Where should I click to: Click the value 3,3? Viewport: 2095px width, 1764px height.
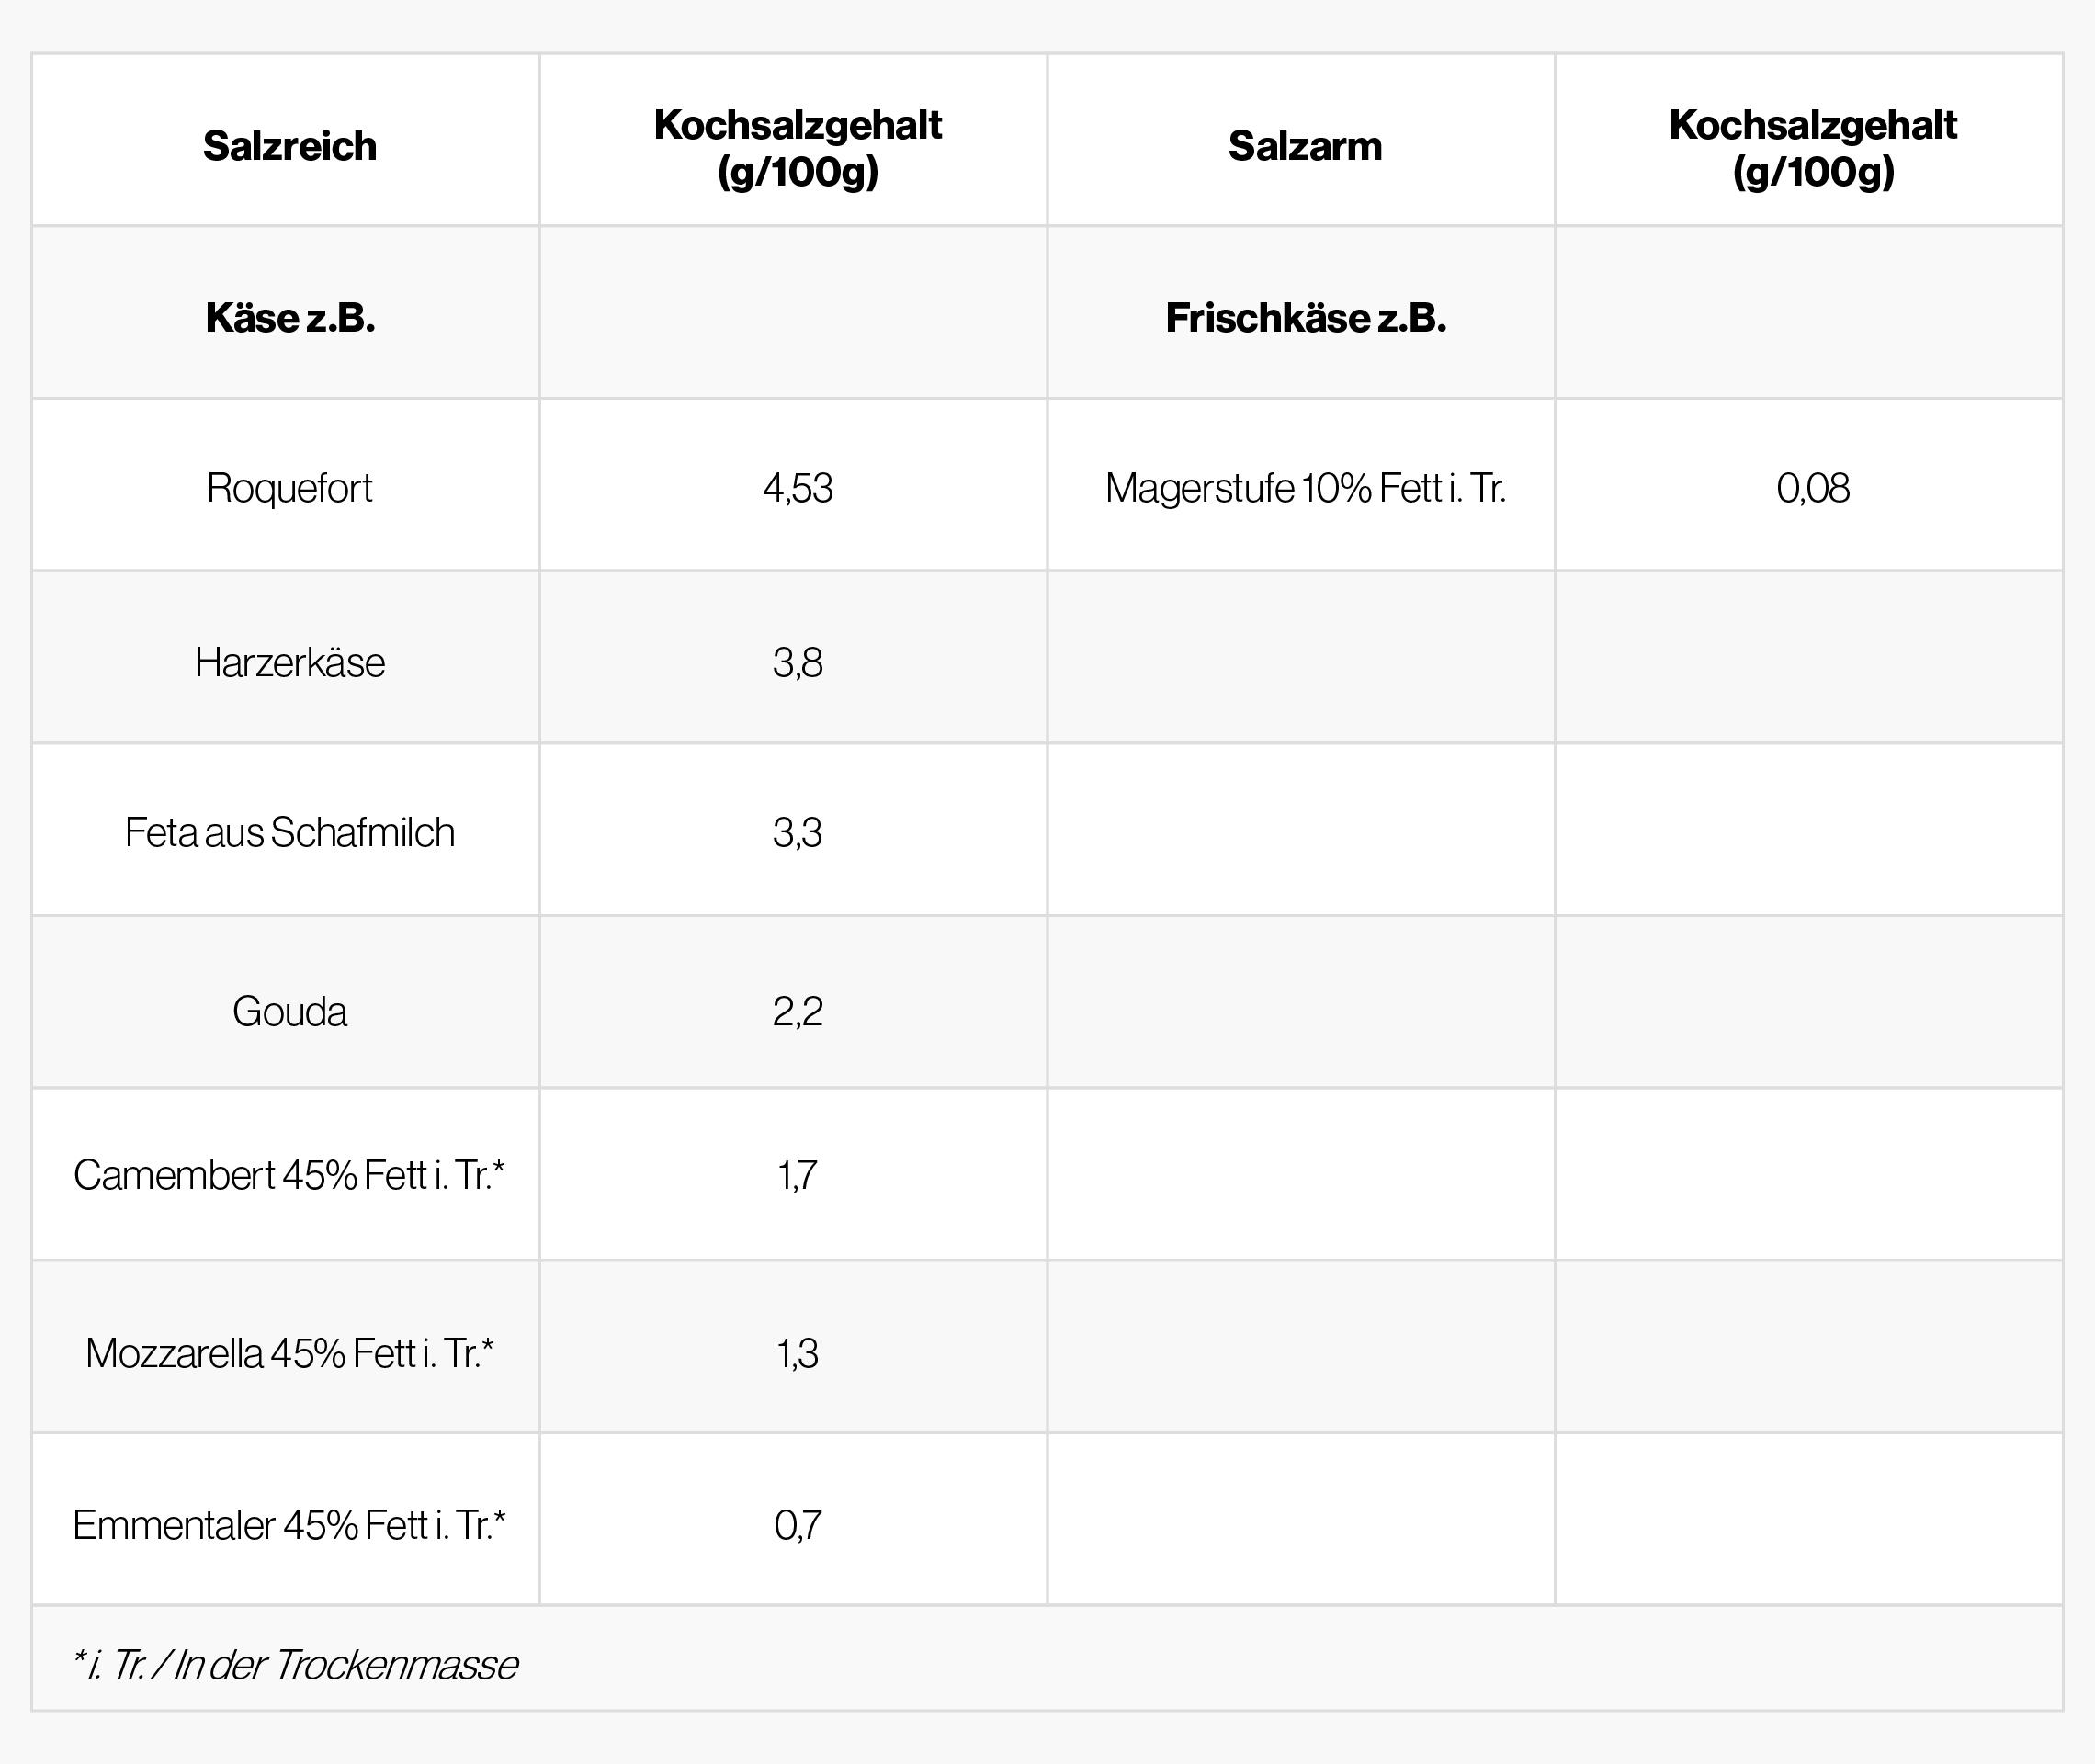click(x=797, y=832)
